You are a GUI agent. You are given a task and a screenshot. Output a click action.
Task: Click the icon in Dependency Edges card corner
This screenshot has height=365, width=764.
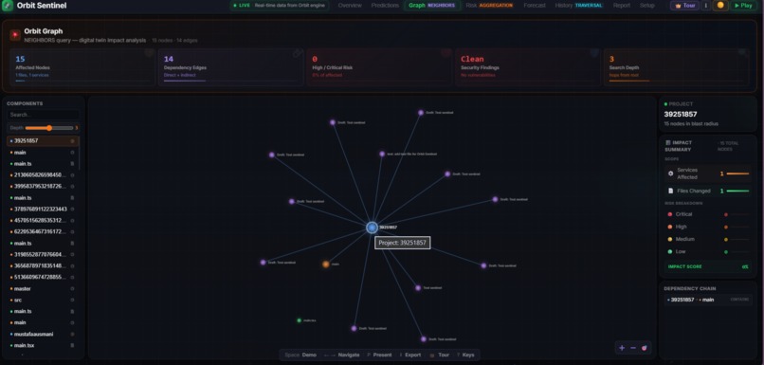[298, 53]
